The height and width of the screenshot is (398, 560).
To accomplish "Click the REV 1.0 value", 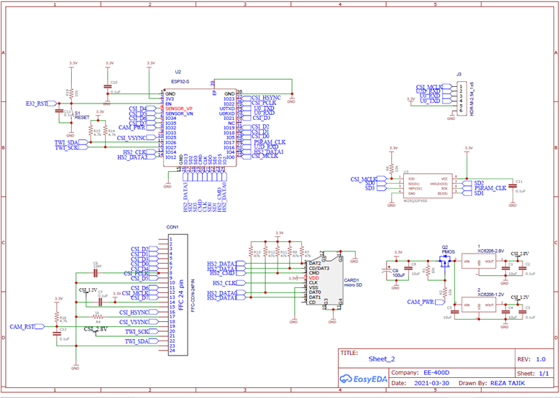I will [541, 359].
